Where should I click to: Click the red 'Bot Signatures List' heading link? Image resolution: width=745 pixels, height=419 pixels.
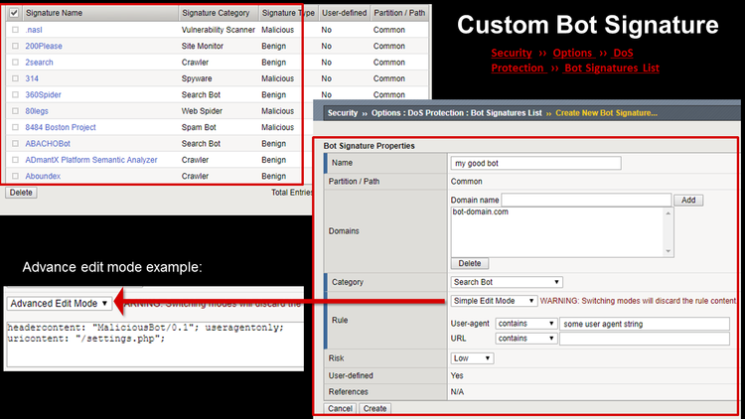612,68
